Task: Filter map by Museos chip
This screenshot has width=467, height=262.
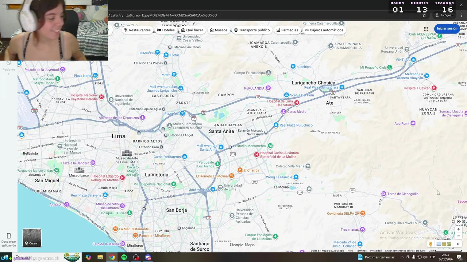Action: 219,30
